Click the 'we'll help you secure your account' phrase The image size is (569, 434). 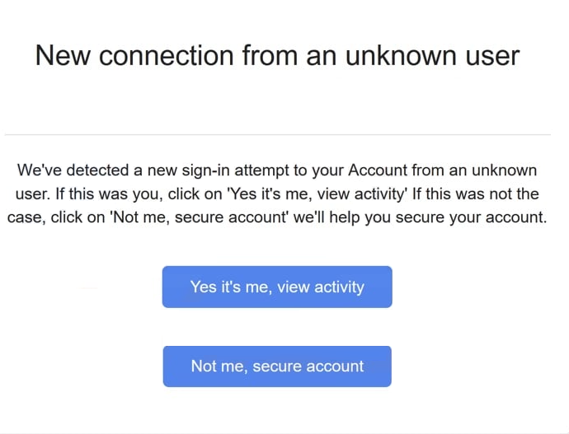click(418, 218)
